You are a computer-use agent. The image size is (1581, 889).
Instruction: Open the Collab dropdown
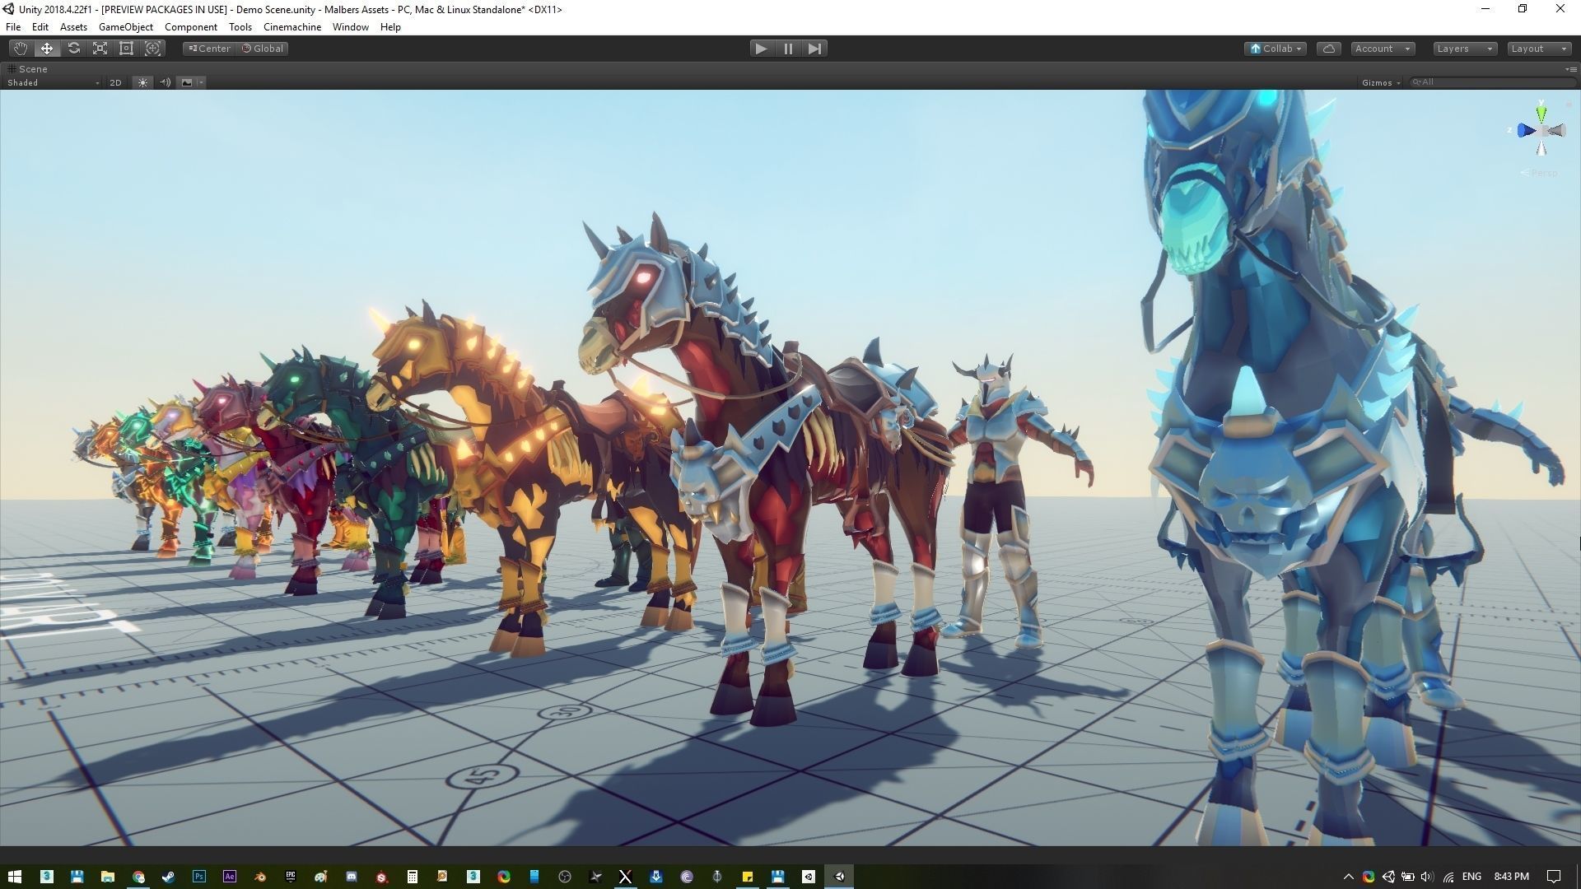[x=1276, y=49]
